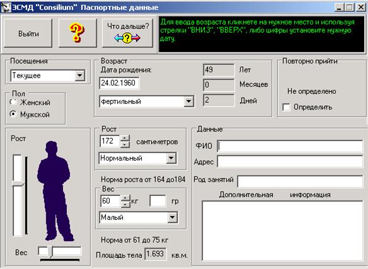Click the Норма от 61 до 75 кг text
Image resolution: width=368 pixels, height=269 pixels.
[x=134, y=240]
